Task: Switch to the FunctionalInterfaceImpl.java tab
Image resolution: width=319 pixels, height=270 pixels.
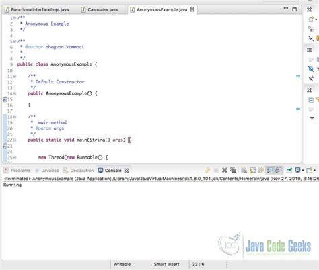Action: (x=37, y=9)
